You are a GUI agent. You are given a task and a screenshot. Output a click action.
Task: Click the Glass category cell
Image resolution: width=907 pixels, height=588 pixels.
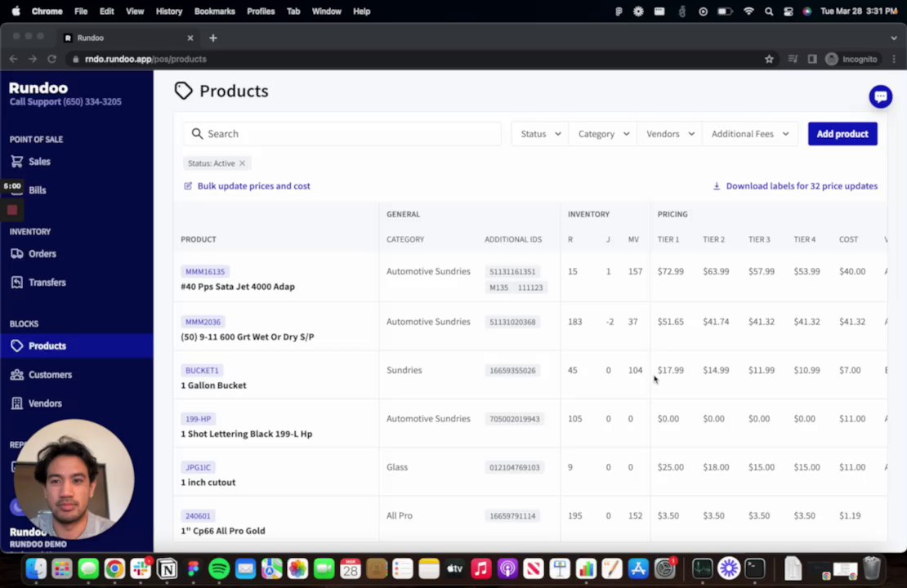coord(397,466)
